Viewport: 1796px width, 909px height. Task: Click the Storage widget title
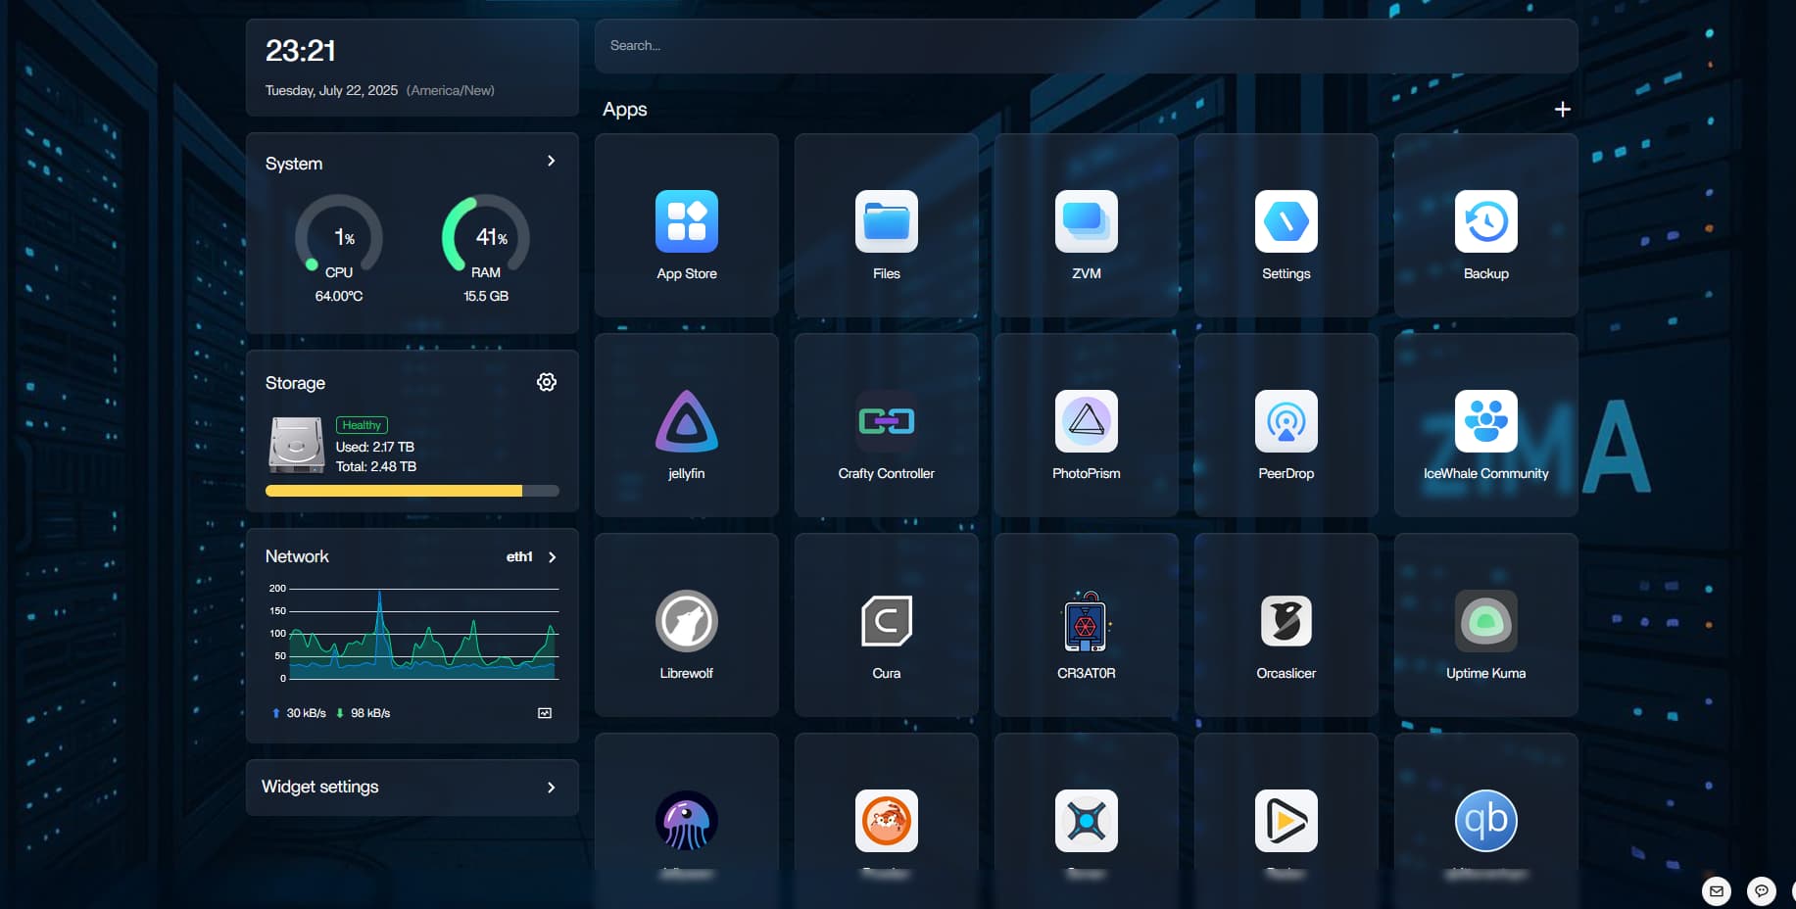pyautogui.click(x=295, y=383)
